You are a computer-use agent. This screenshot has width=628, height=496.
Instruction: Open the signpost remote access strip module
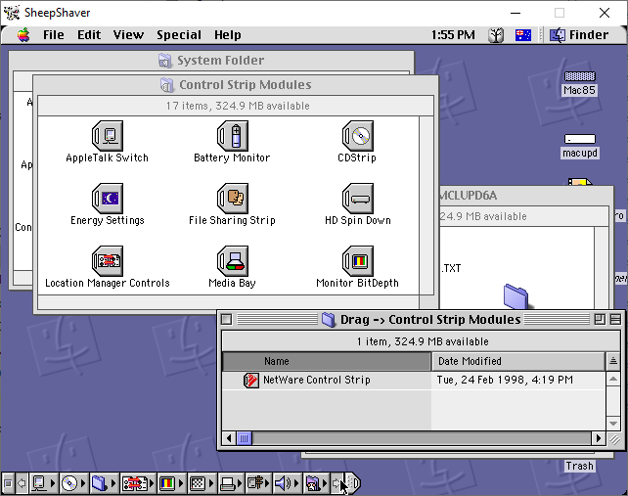[x=258, y=483]
